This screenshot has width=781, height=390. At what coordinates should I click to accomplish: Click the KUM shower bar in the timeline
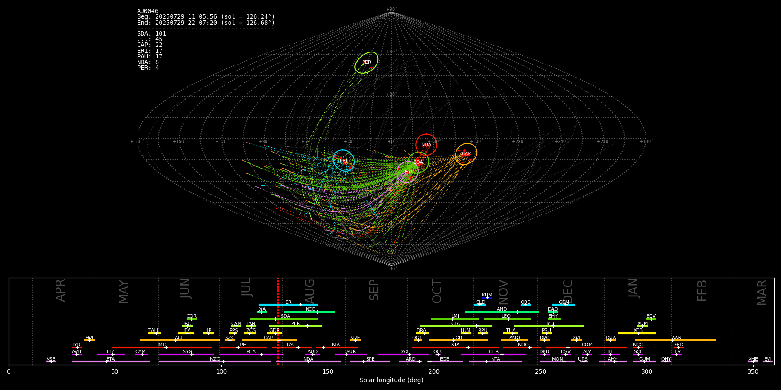pos(487,298)
